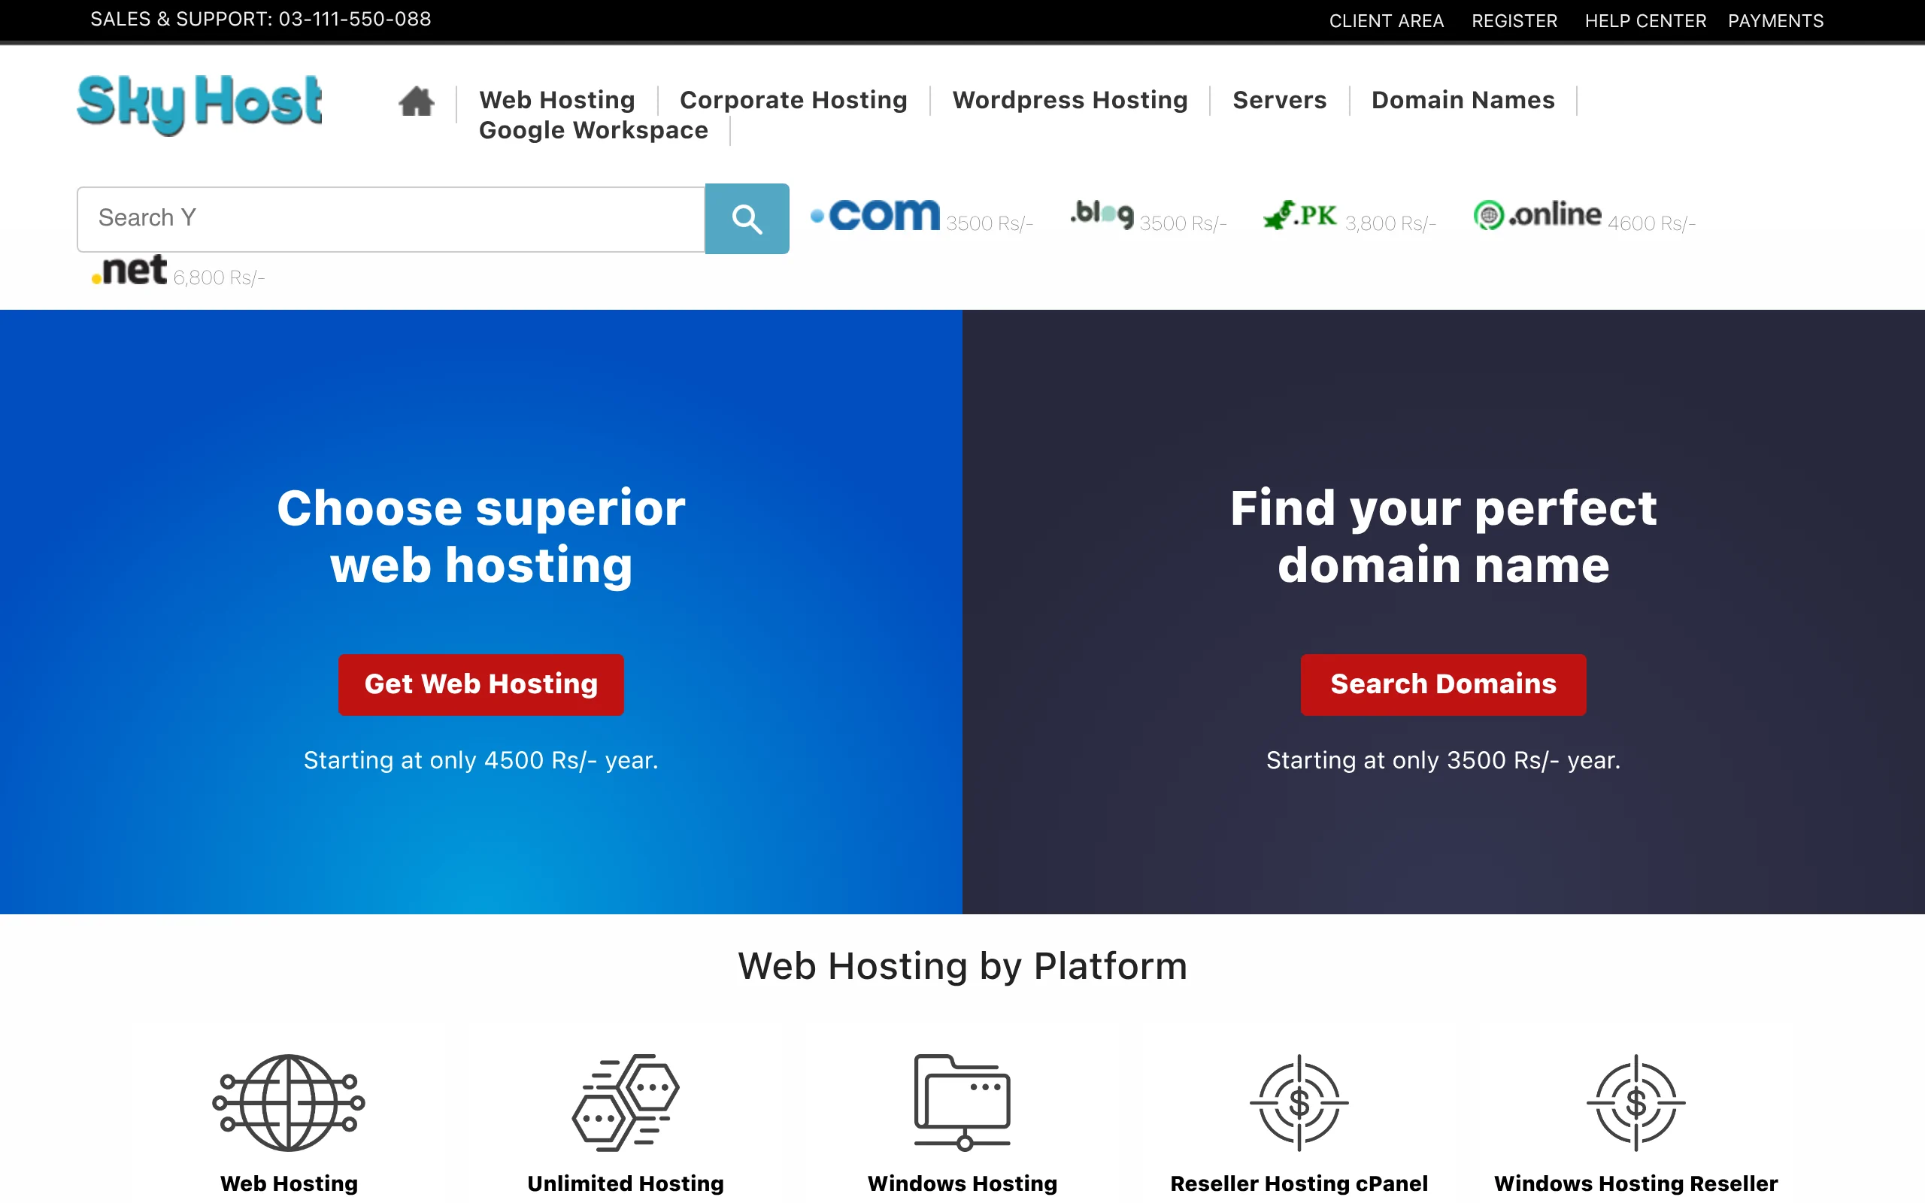This screenshot has width=1925, height=1203.
Task: Select the .net domain logo
Action: tap(129, 271)
